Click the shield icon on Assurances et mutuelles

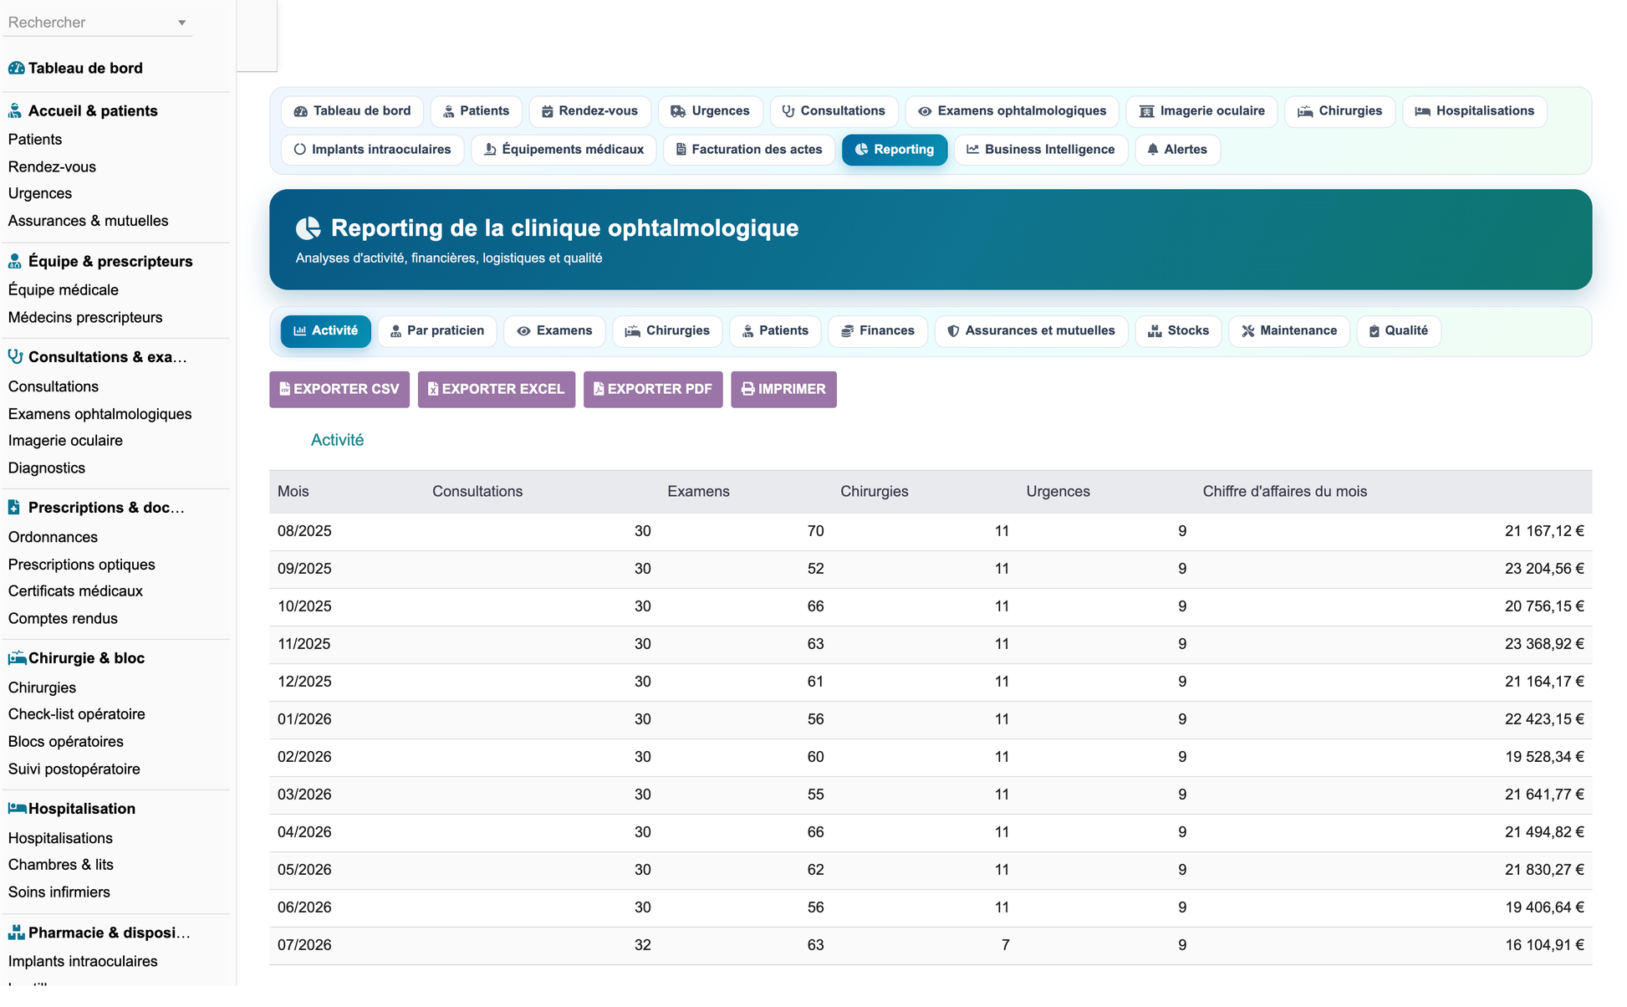(x=953, y=331)
